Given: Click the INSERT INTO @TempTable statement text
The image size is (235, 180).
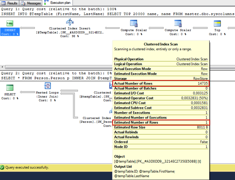Looking at the screenshot, I should [117, 14].
